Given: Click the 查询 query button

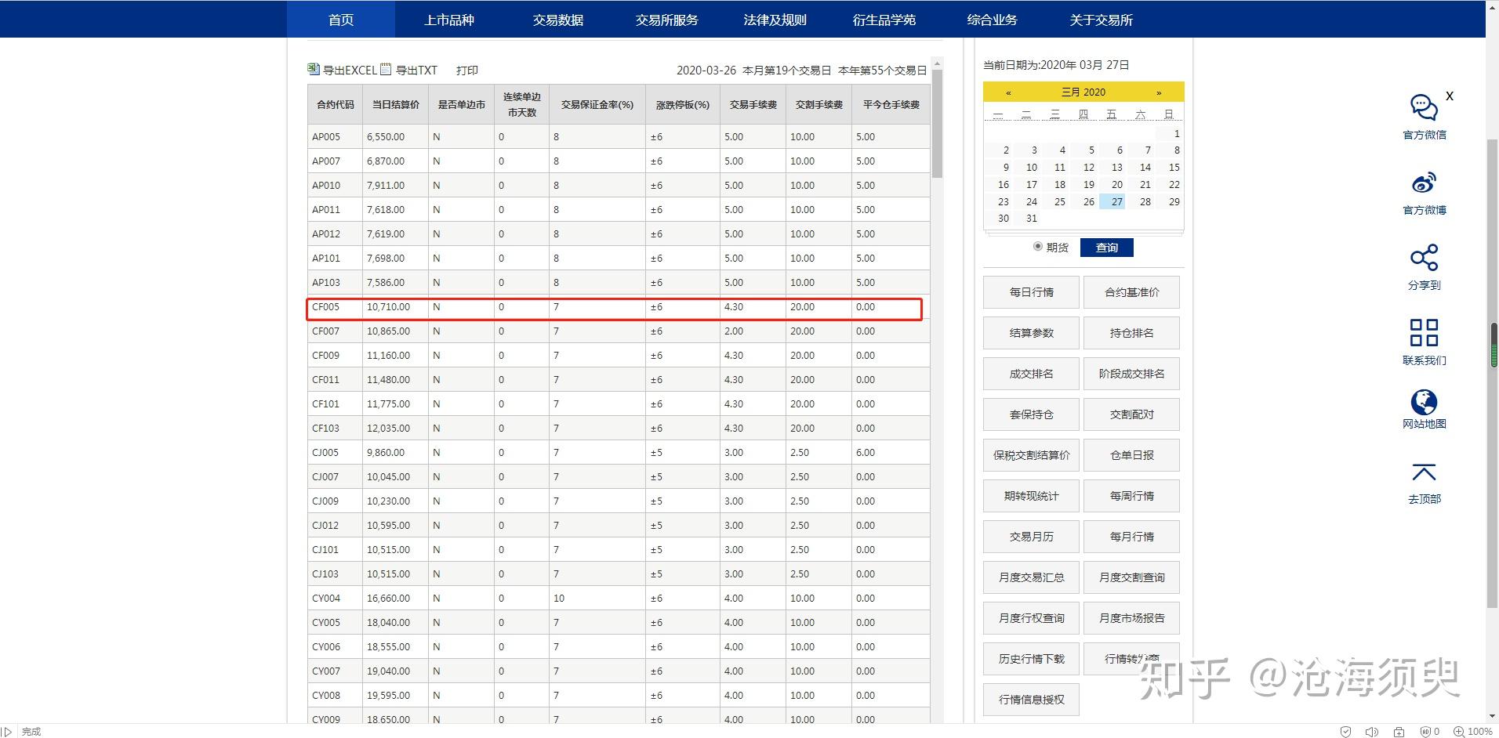Looking at the screenshot, I should [x=1106, y=248].
